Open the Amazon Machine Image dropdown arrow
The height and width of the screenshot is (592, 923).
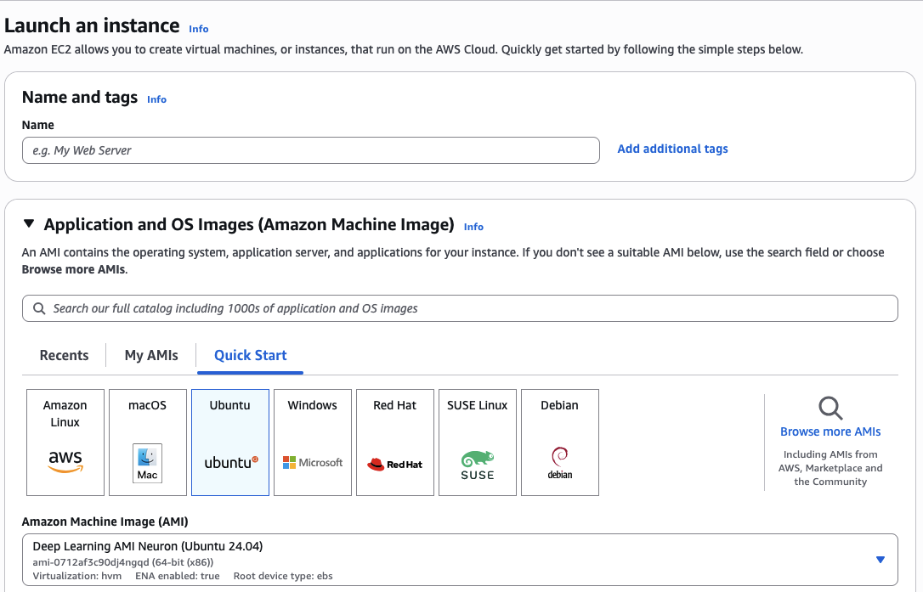pyautogui.click(x=880, y=560)
